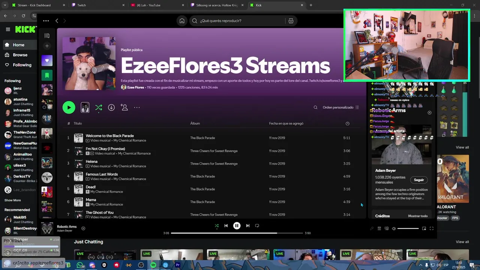Pause the current song
Image resolution: width=480 pixels, height=270 pixels.
[237, 226]
